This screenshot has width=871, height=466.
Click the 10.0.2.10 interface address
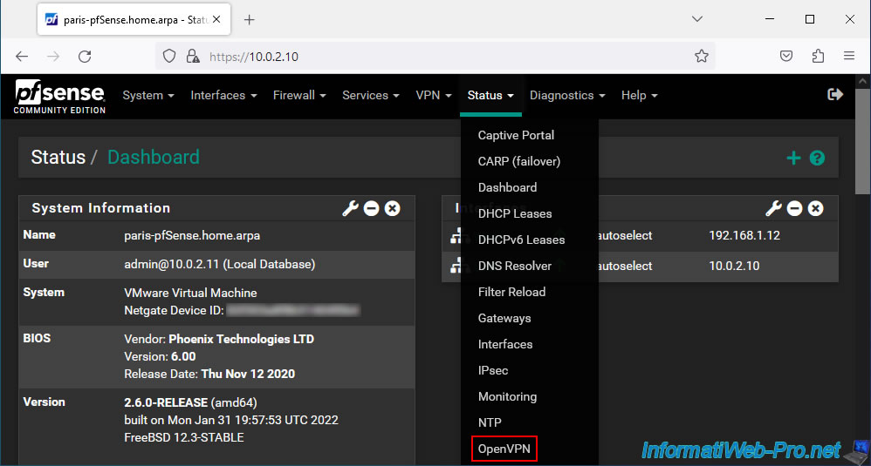734,266
